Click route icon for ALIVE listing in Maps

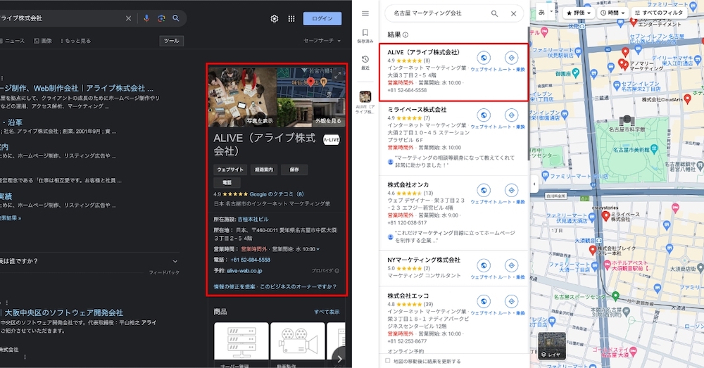(511, 58)
